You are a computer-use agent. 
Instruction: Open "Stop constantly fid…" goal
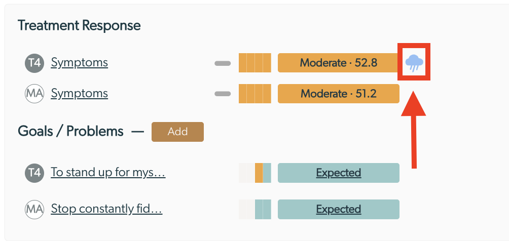pyautogui.click(x=106, y=209)
